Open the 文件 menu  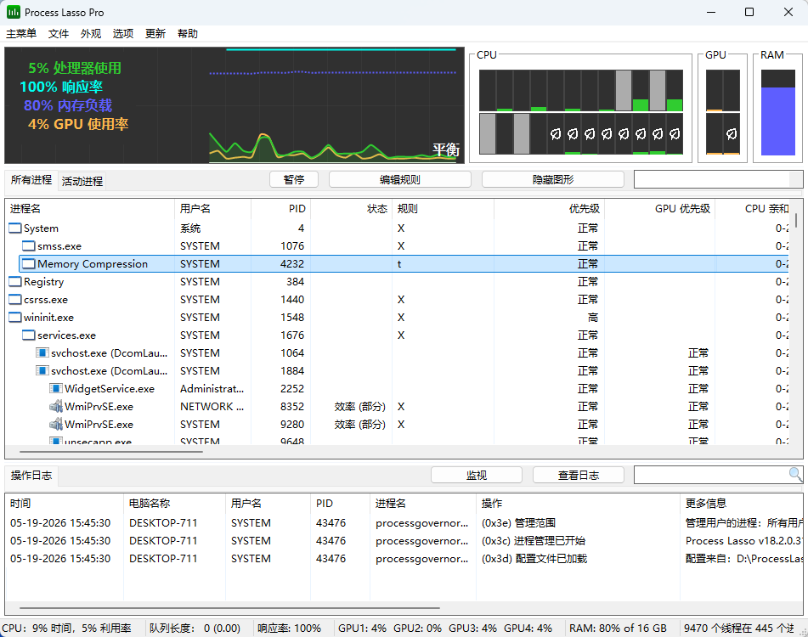(x=59, y=33)
